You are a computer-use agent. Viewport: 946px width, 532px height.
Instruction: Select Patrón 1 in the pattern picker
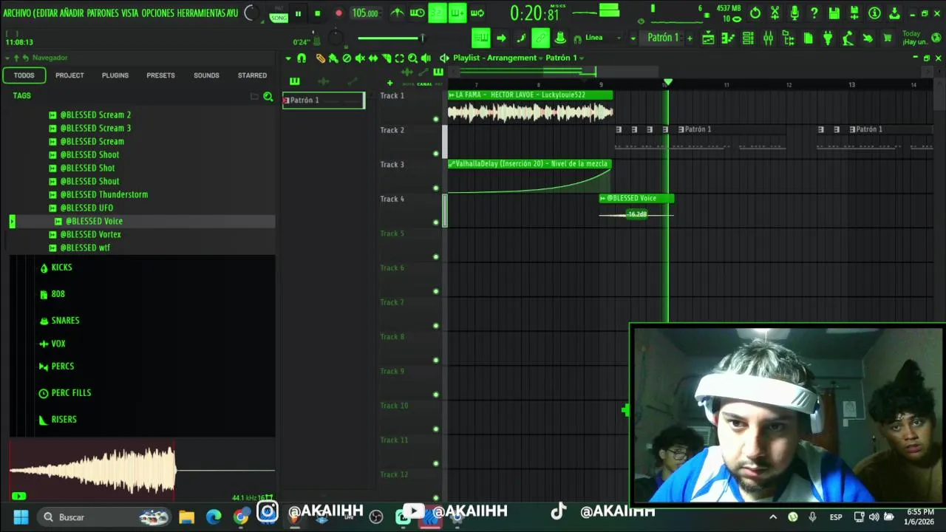click(x=324, y=100)
